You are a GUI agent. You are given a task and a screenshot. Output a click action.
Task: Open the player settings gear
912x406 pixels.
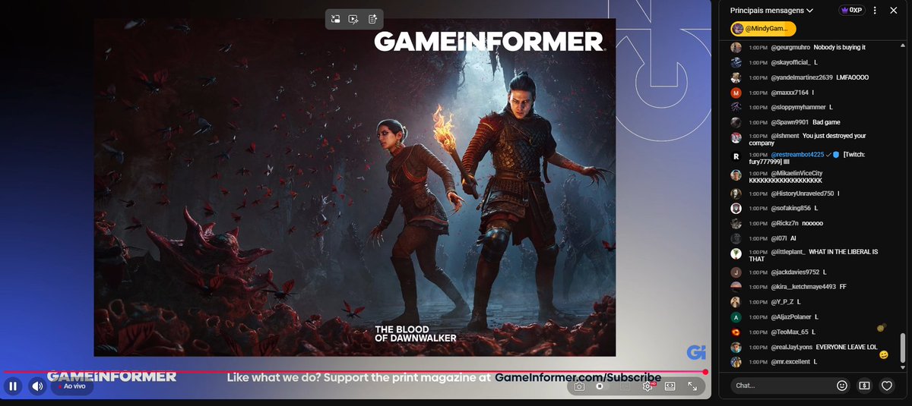tap(648, 386)
